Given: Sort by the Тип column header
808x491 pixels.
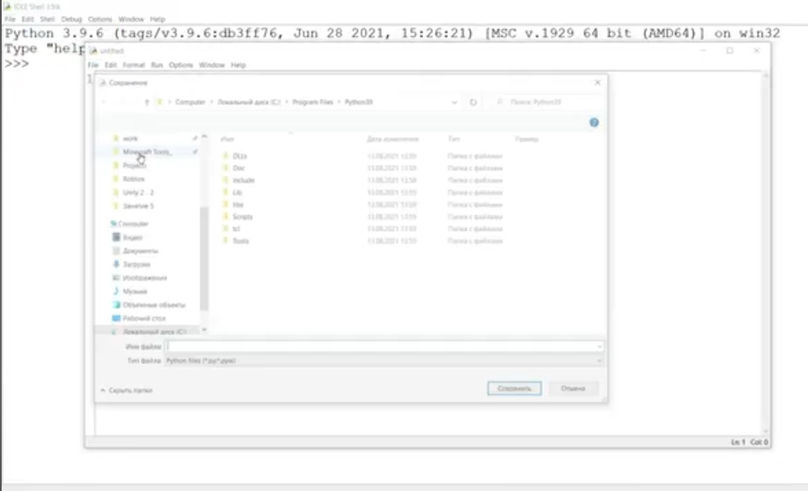Looking at the screenshot, I should 454,139.
